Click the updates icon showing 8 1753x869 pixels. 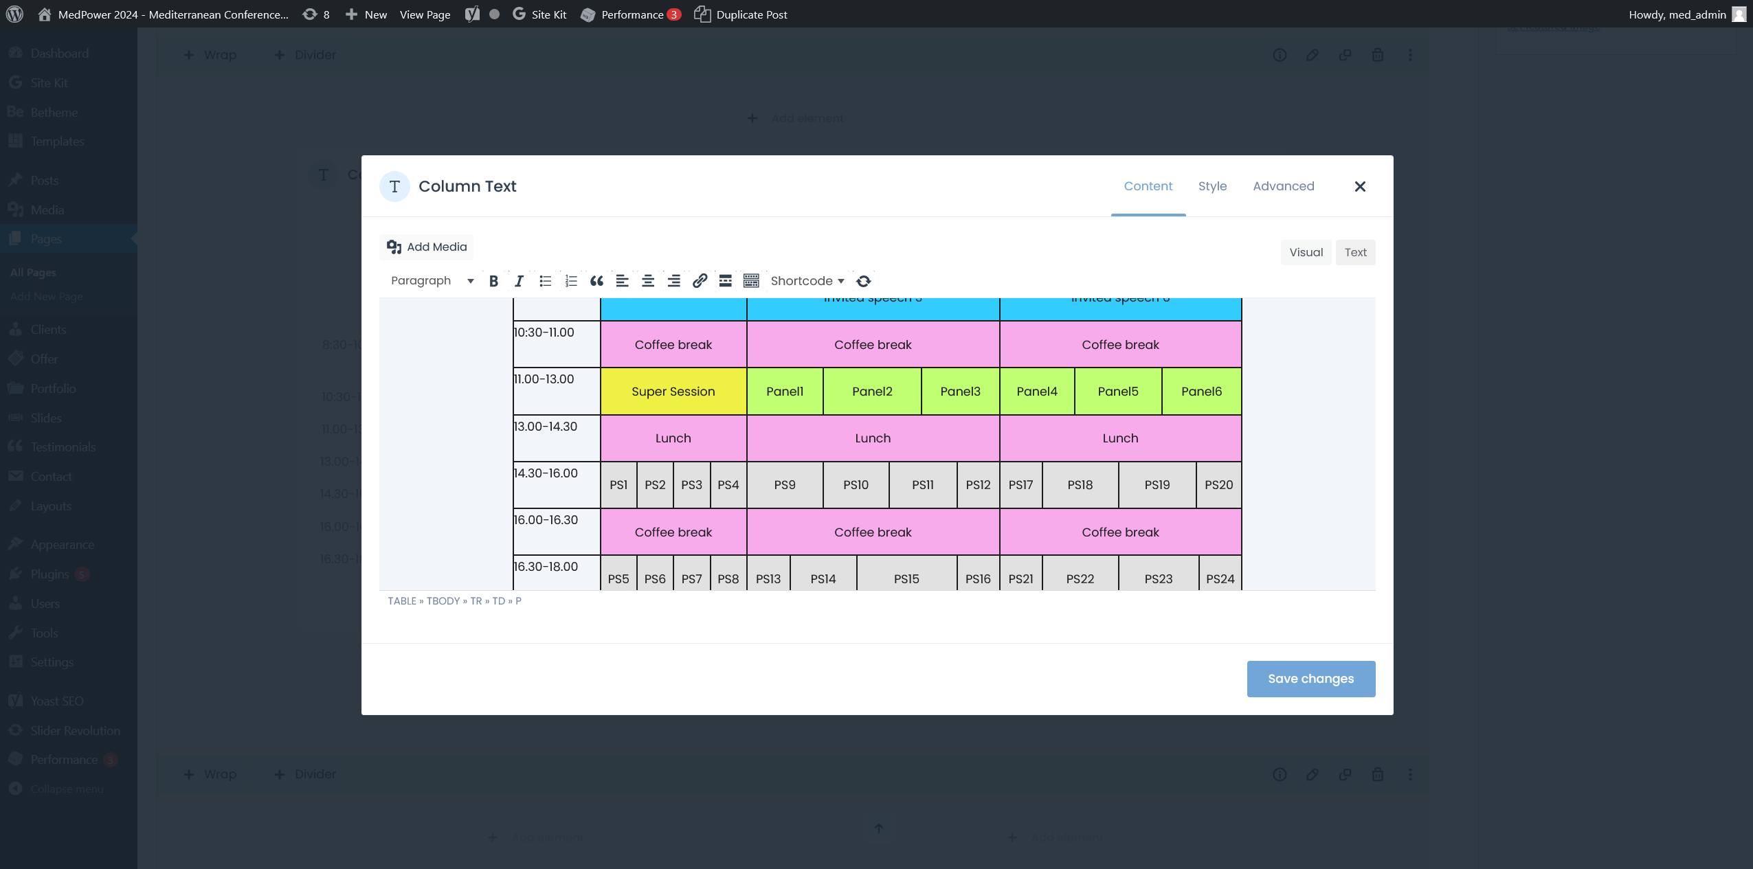tap(316, 14)
